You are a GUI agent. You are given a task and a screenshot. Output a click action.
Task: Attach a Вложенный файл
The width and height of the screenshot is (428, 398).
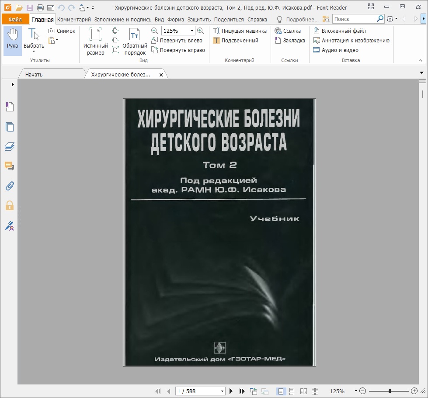point(340,31)
